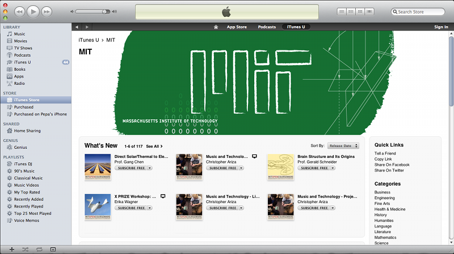The height and width of the screenshot is (254, 454).
Task: Click the Search Store field
Action: 418,12
